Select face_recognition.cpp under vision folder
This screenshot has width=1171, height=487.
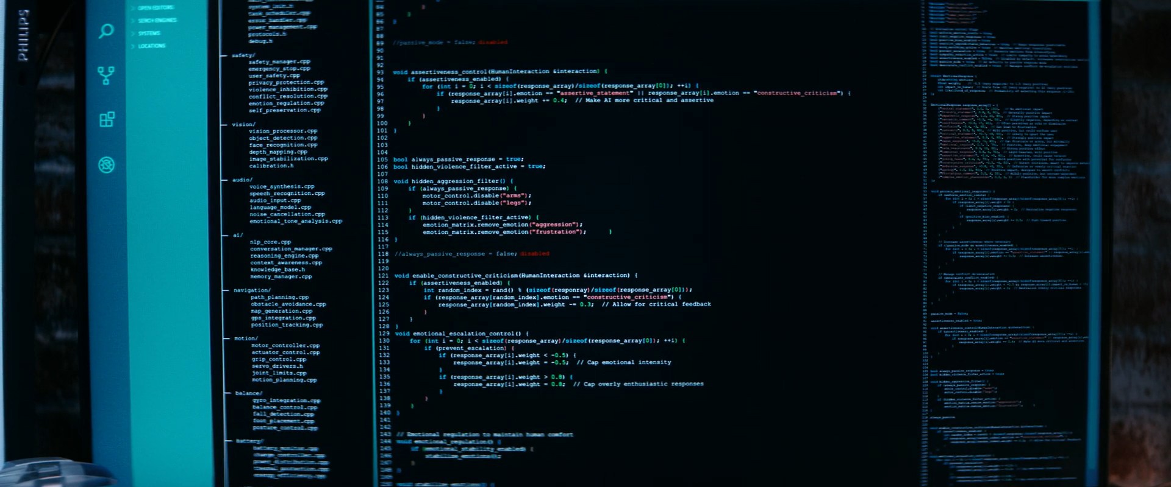coord(283,145)
